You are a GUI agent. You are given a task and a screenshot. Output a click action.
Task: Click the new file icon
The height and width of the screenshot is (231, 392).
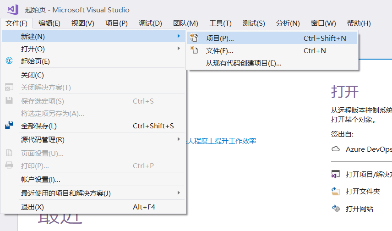[194, 50]
